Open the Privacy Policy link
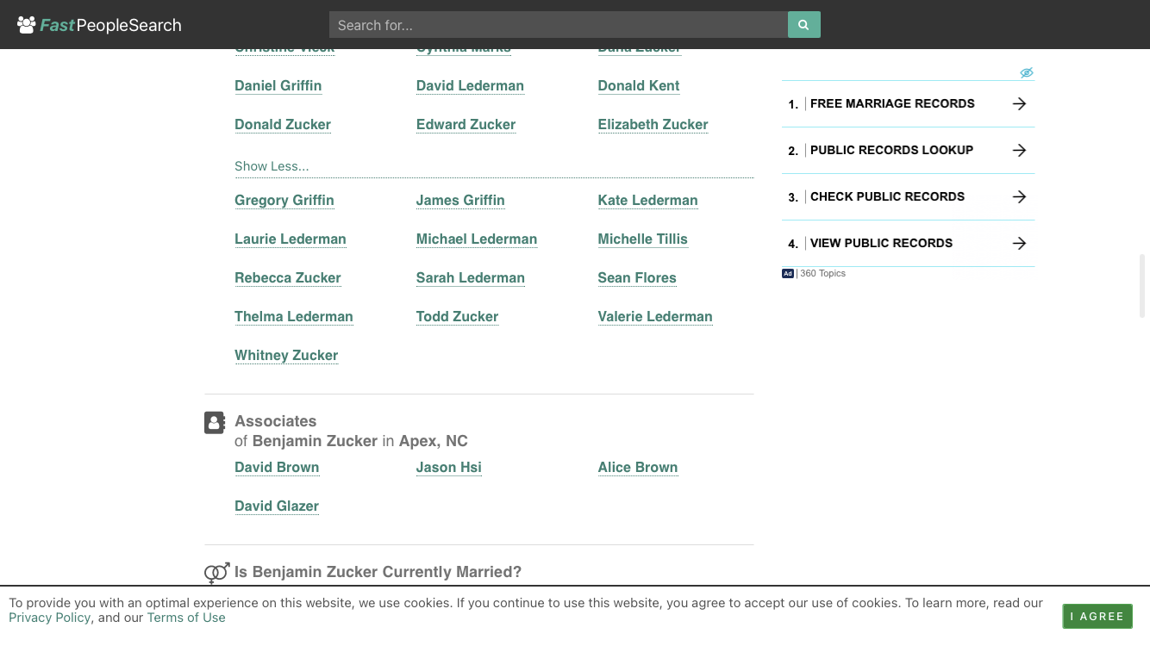Viewport: 1150px width, 646px height. 50,618
